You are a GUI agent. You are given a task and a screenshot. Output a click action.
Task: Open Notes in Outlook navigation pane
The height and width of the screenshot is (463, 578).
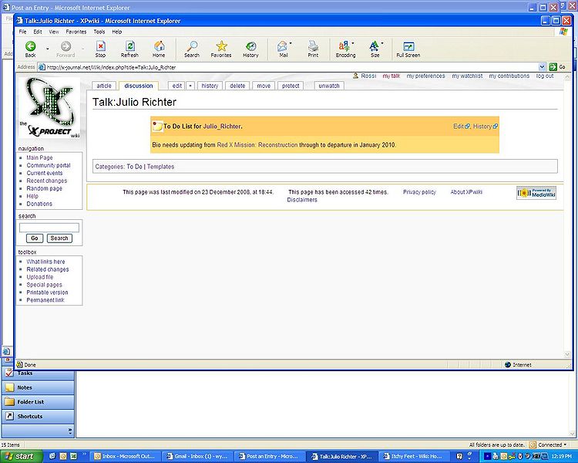(x=38, y=387)
